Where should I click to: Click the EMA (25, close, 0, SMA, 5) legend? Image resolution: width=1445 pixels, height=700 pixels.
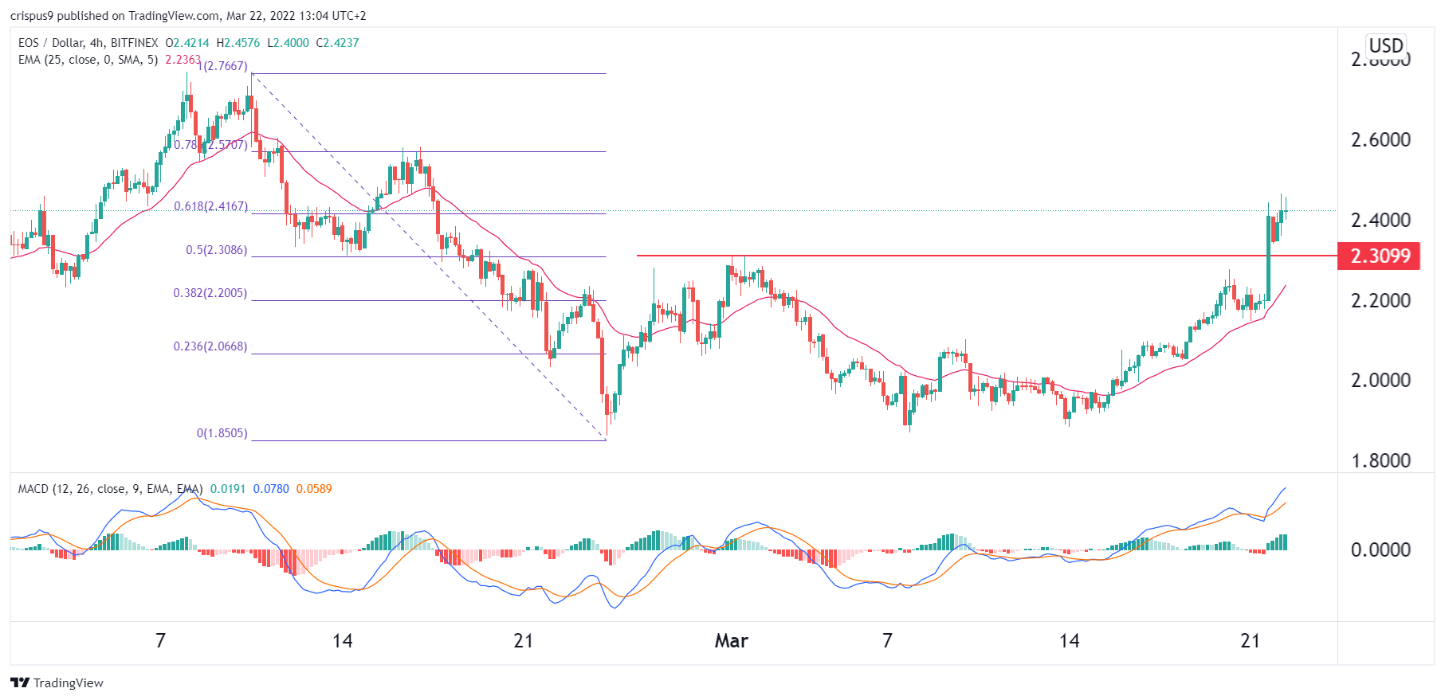88,60
